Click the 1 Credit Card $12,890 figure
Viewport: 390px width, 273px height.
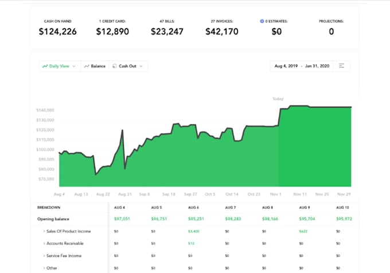112,32
